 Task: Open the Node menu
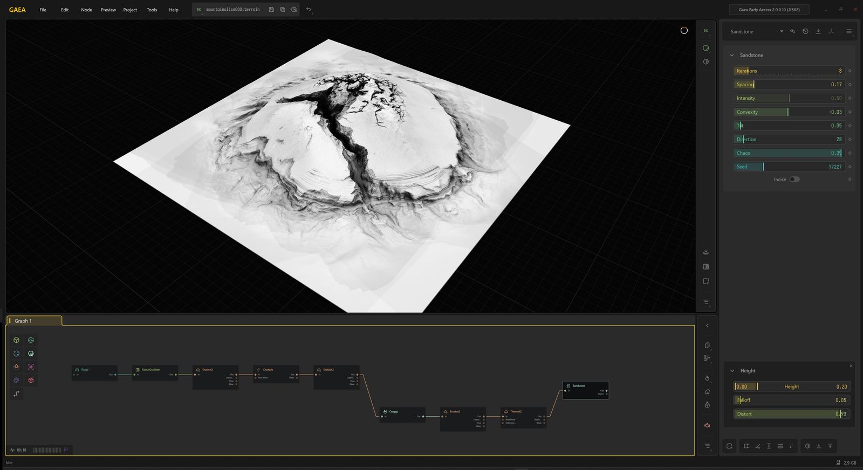(86, 10)
